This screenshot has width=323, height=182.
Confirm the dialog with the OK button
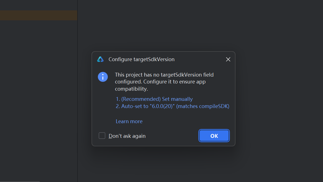pyautogui.click(x=214, y=136)
